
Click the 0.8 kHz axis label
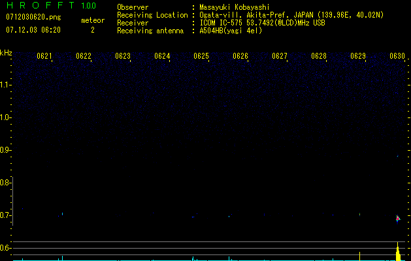4,183
